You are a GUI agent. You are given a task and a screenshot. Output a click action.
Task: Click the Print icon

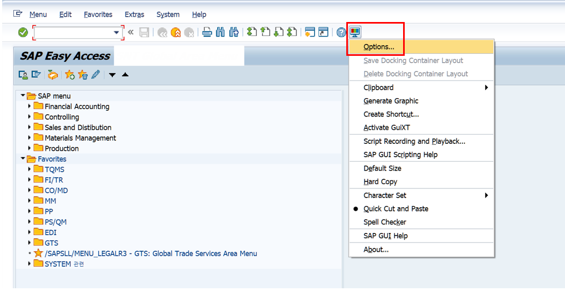point(207,33)
